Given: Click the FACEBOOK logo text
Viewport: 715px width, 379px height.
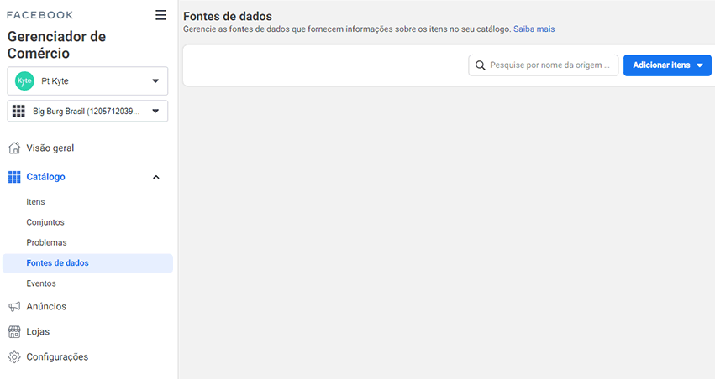Looking at the screenshot, I should [39, 15].
